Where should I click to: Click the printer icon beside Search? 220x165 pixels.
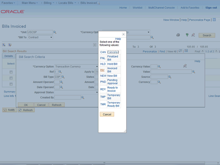[178, 35]
